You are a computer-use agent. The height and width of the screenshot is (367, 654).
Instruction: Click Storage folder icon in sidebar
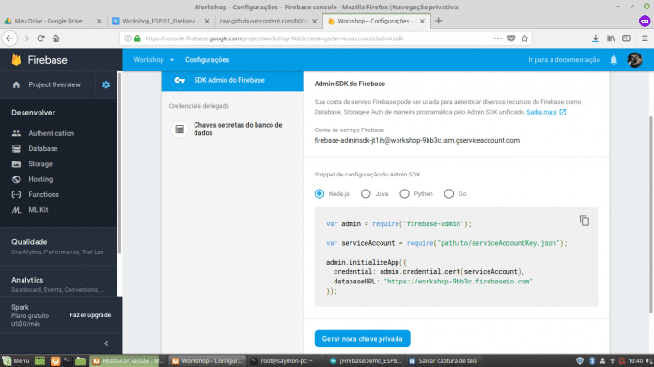pyautogui.click(x=16, y=164)
